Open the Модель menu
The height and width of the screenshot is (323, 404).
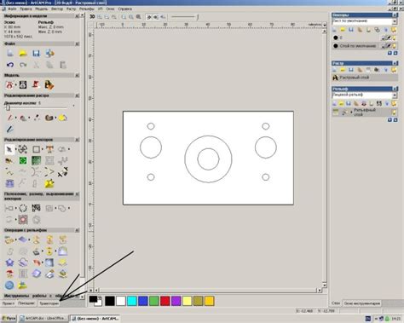click(x=42, y=9)
